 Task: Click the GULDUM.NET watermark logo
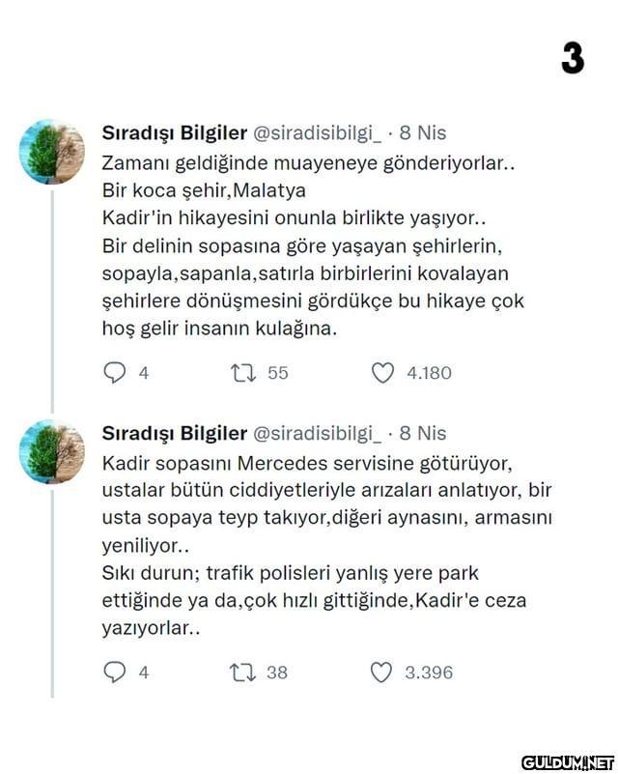coord(568,762)
